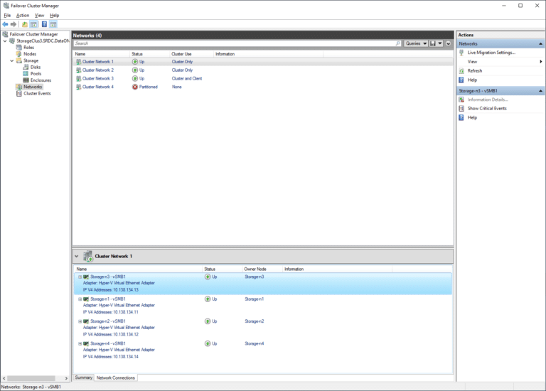Collapse the Storage-n2 - vSMB1 entry
Viewport: 546px width, 391px height.
[80, 321]
